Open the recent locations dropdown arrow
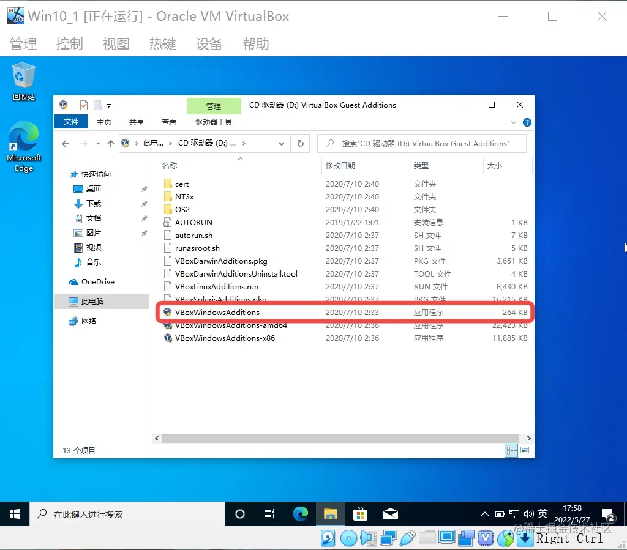627x550 pixels. (98, 144)
